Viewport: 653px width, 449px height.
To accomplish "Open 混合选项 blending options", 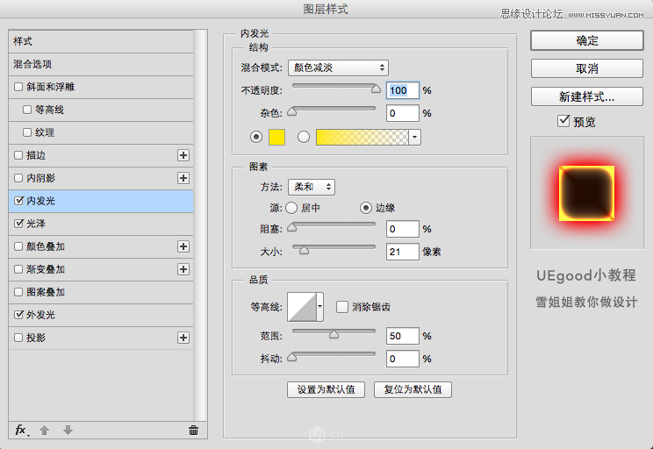I will tap(101, 64).
